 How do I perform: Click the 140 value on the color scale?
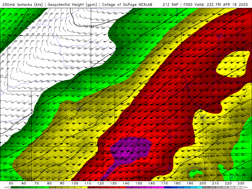tap(126, 183)
